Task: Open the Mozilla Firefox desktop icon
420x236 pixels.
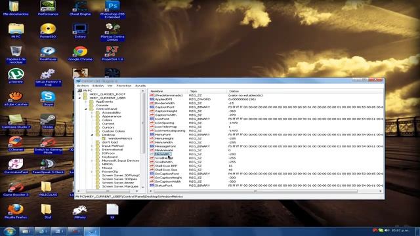Action: click(16, 211)
